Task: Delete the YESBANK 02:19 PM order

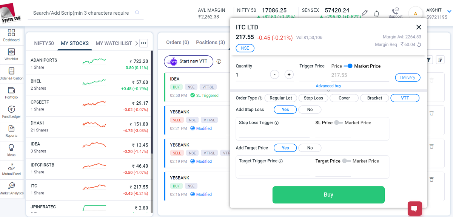Action: pos(431,146)
